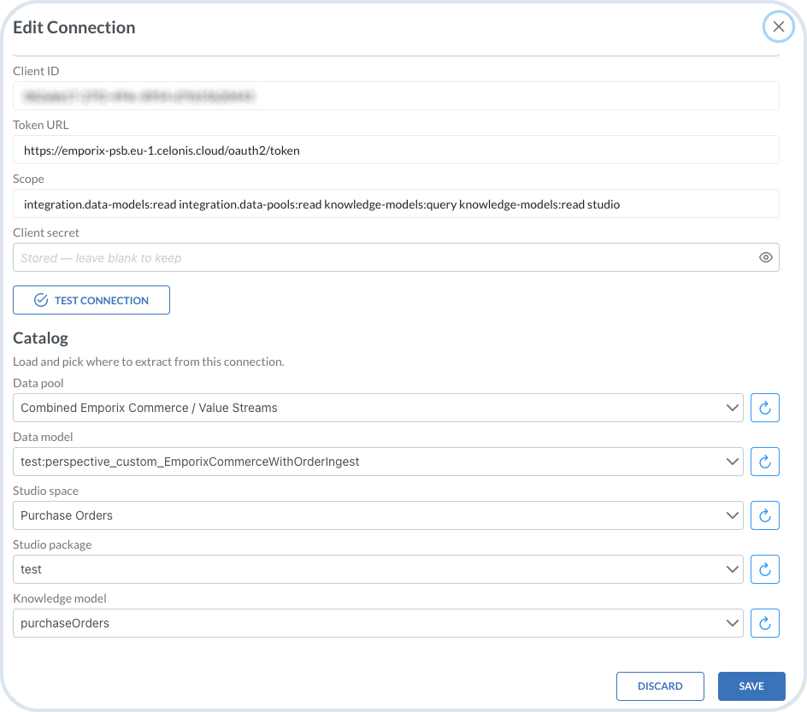This screenshot has width=807, height=712.
Task: Click the Studio package label
Action: 52,544
